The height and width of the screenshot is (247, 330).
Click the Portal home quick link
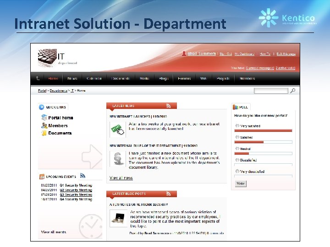tap(60, 118)
